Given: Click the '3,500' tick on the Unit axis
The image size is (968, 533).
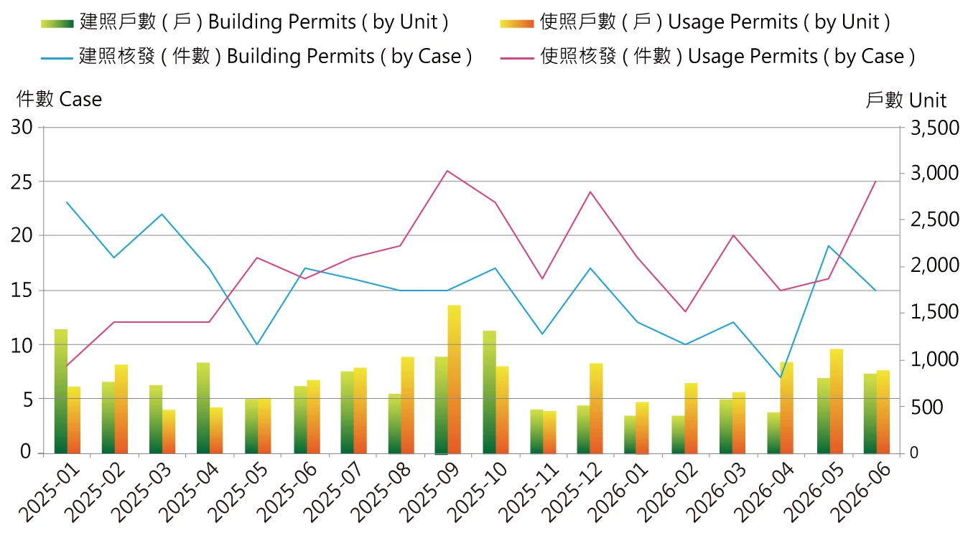Looking at the screenshot, I should (x=934, y=128).
